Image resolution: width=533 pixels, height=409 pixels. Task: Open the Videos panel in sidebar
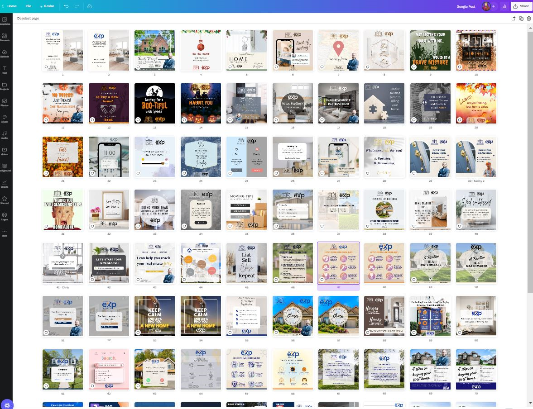tap(5, 152)
